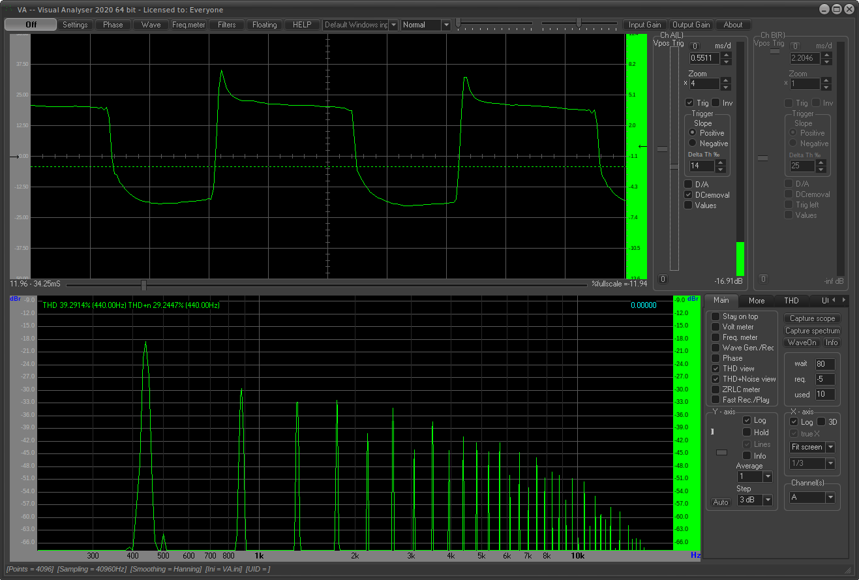The width and height of the screenshot is (859, 580).
Task: Click the WaveOn button
Action: tap(802, 343)
